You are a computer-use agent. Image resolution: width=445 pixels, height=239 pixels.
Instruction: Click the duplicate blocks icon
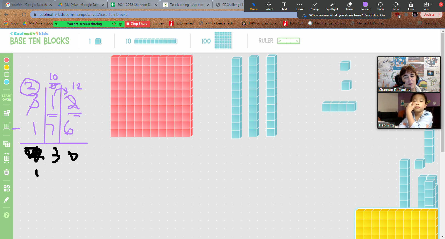coord(7,144)
